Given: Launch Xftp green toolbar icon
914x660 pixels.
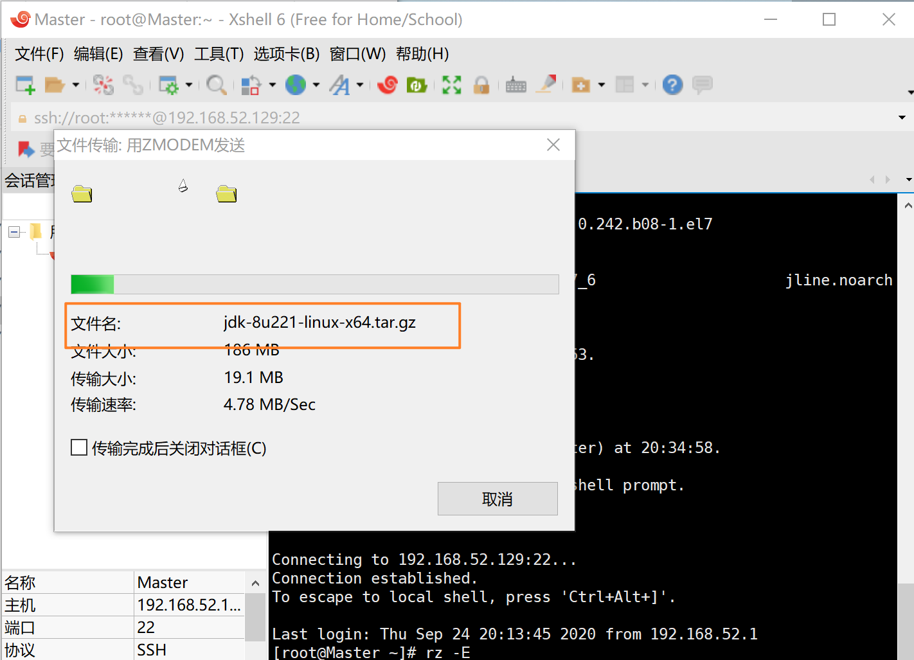Looking at the screenshot, I should [x=417, y=85].
